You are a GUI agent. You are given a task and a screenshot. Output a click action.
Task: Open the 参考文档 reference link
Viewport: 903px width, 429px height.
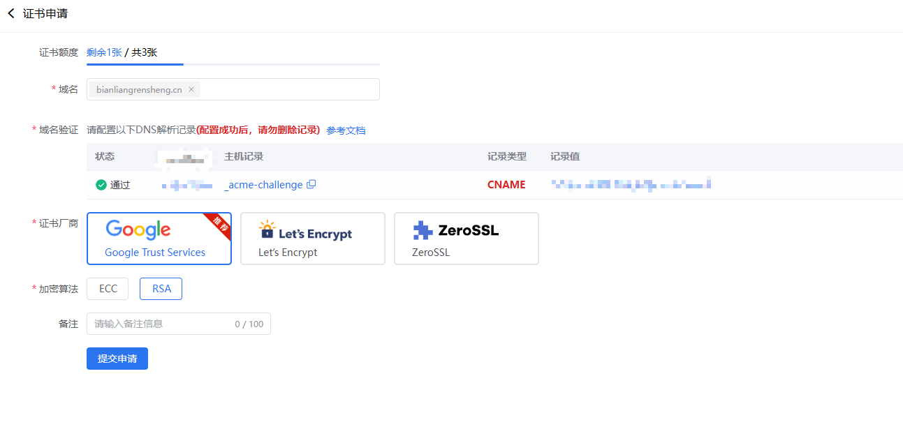coord(346,130)
